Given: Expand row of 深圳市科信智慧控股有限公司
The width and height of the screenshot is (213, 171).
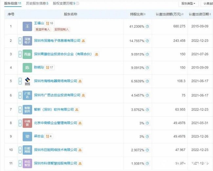Looking at the screenshot, I should (x=20, y=163).
